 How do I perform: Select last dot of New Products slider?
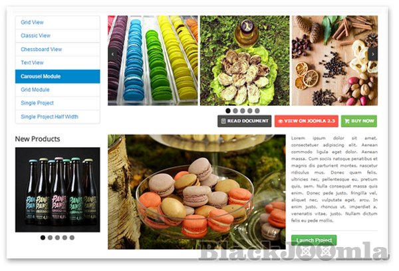pyautogui.click(x=72, y=238)
